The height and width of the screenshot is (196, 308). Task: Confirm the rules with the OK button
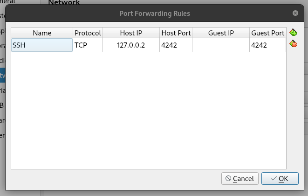coord(280,178)
